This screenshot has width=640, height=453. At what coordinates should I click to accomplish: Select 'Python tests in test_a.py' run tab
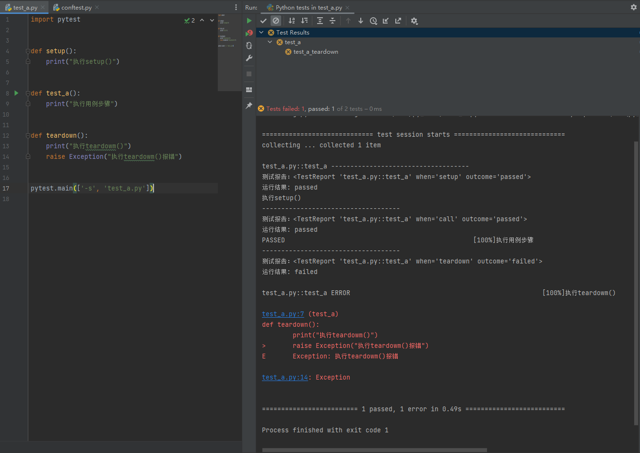click(308, 8)
